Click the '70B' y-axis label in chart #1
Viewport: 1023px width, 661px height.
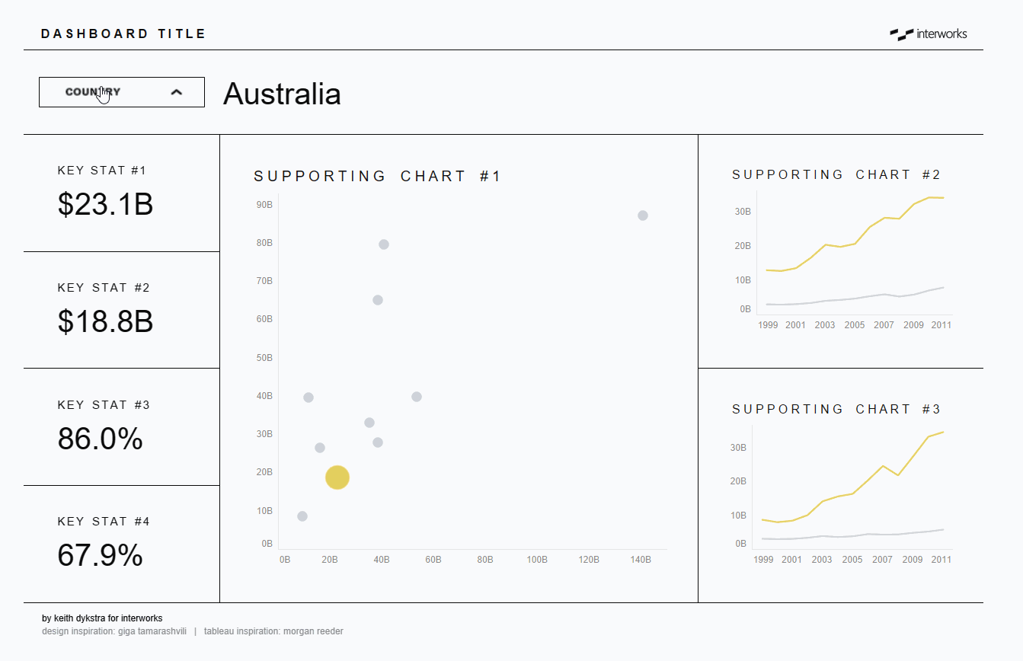click(264, 281)
